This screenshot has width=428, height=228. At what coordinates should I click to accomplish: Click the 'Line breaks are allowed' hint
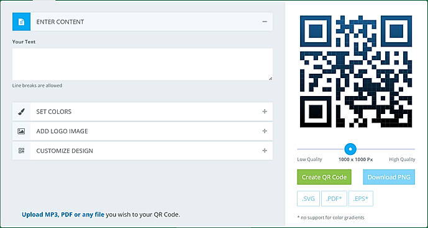(37, 85)
